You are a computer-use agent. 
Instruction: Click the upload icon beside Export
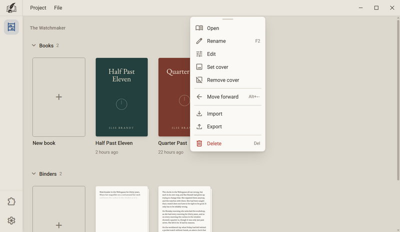click(x=199, y=126)
